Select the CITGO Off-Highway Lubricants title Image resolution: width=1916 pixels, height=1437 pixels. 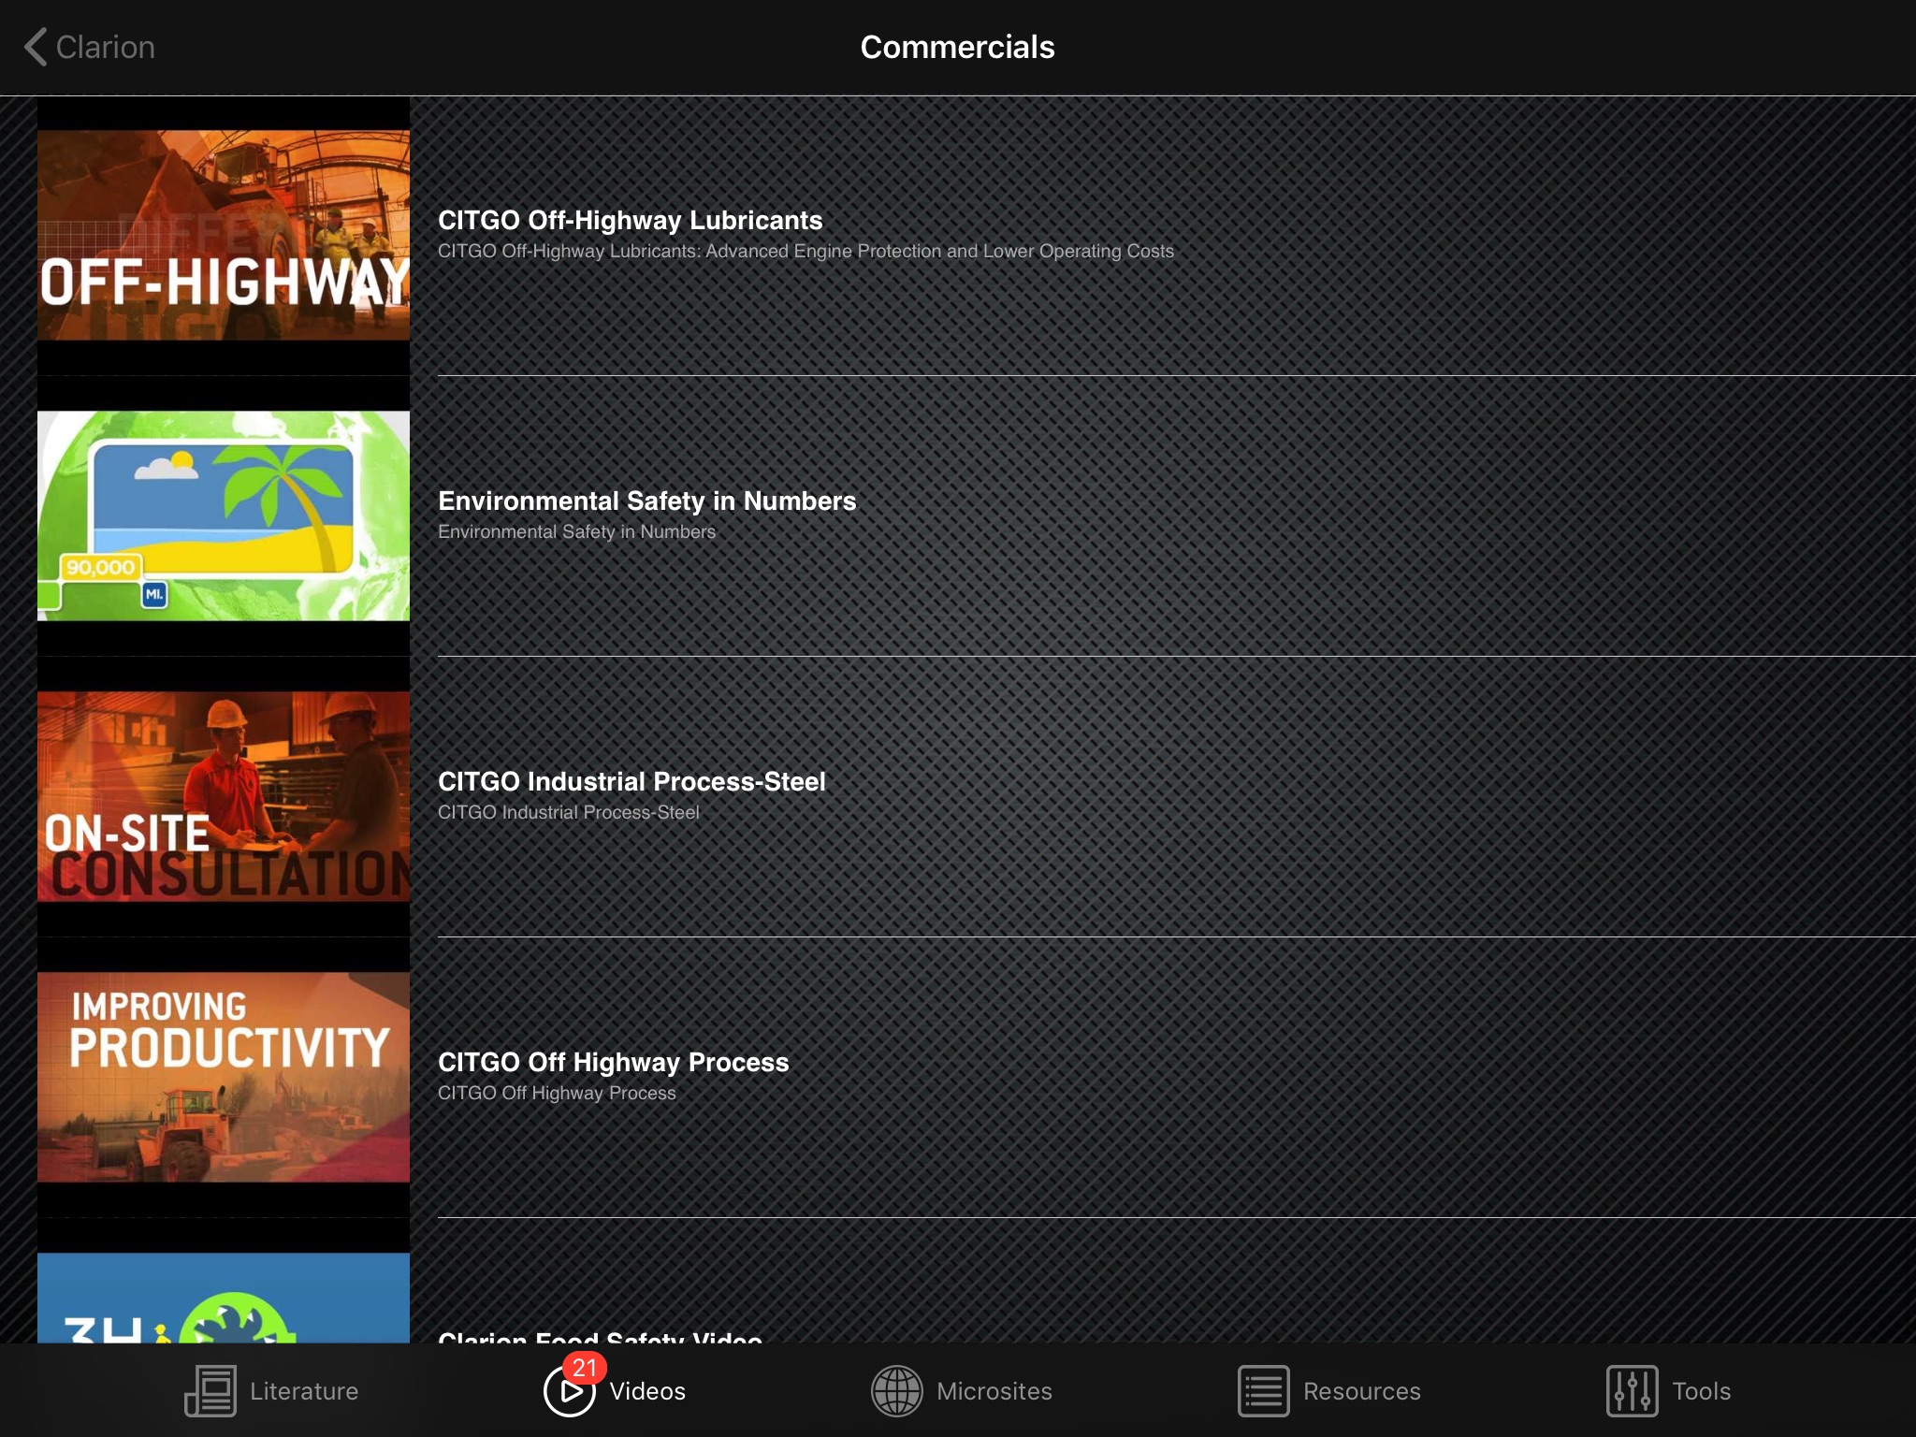click(631, 220)
